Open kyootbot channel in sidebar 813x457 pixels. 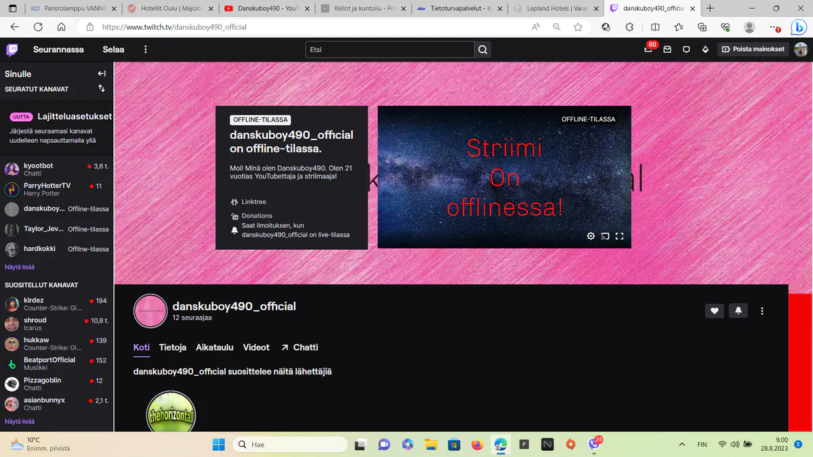tap(57, 169)
